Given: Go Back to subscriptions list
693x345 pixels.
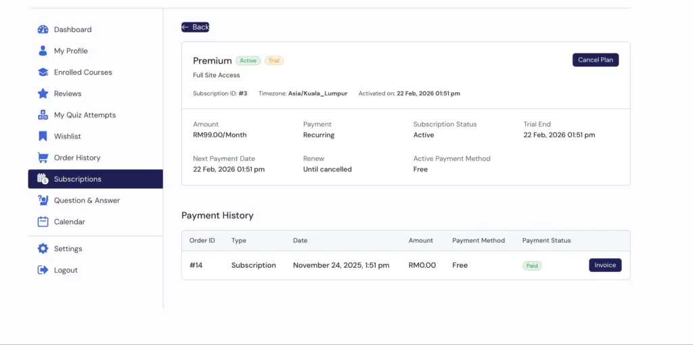Looking at the screenshot, I should 195,27.
